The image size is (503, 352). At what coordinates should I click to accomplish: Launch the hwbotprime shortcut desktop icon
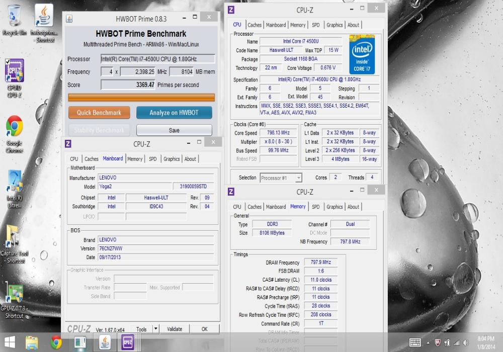pos(44,23)
